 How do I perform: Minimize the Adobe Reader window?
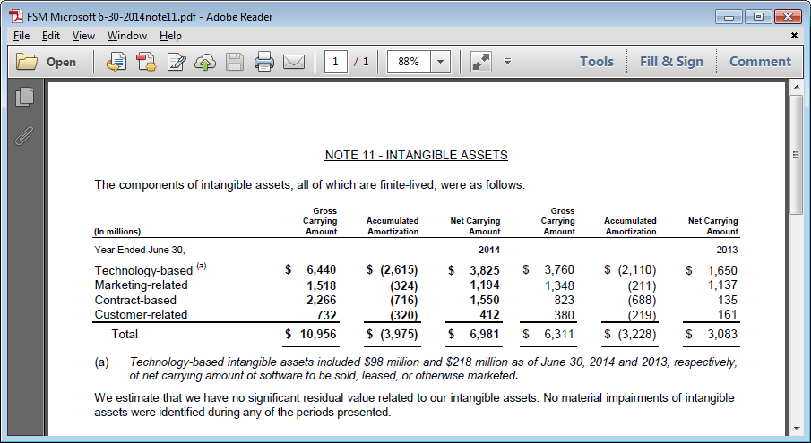coord(729,16)
